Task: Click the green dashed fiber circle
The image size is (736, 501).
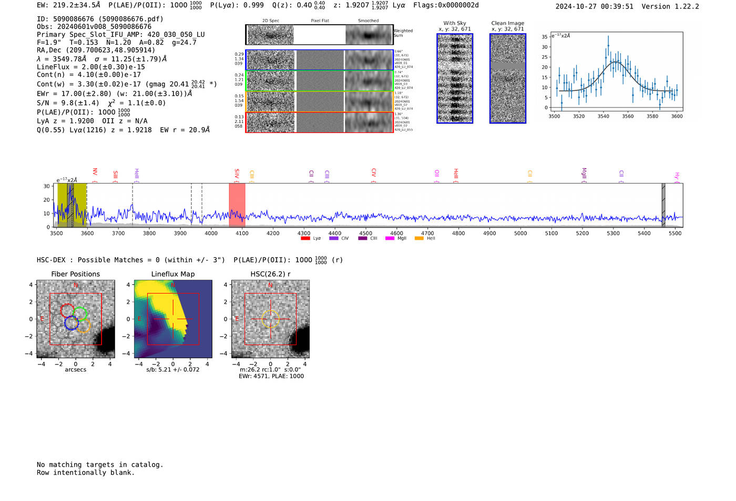Action: click(x=80, y=314)
